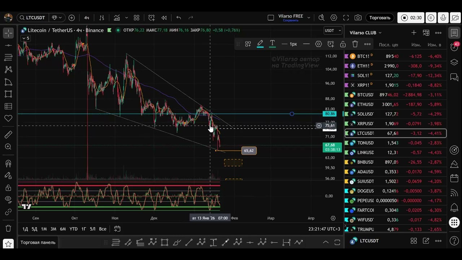The height and width of the screenshot is (260, 462).
Task: Toggle stay in drawing mode pencil-lock
Action: pyautogui.click(x=8, y=175)
